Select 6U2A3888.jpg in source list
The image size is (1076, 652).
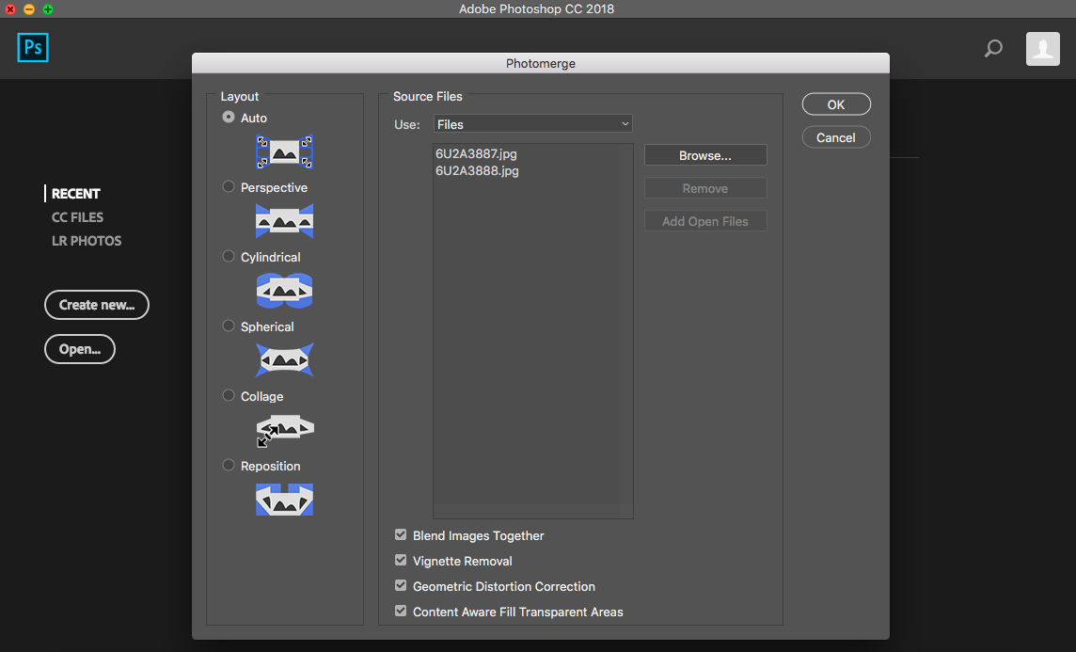coord(477,171)
